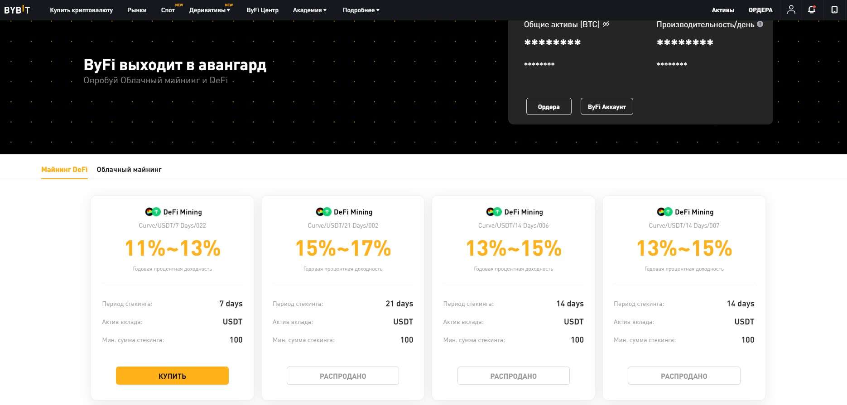Toggle total assets visibility eye icon

606,24
